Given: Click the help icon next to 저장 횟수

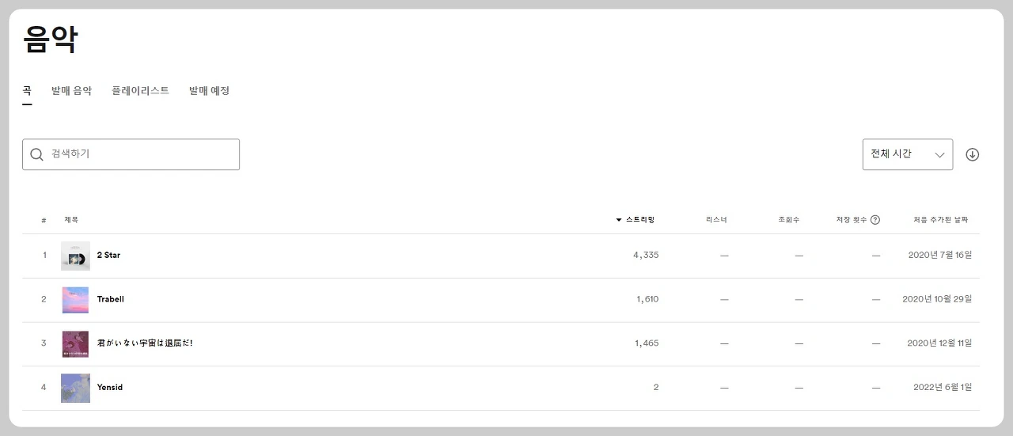Looking at the screenshot, I should click(x=875, y=220).
